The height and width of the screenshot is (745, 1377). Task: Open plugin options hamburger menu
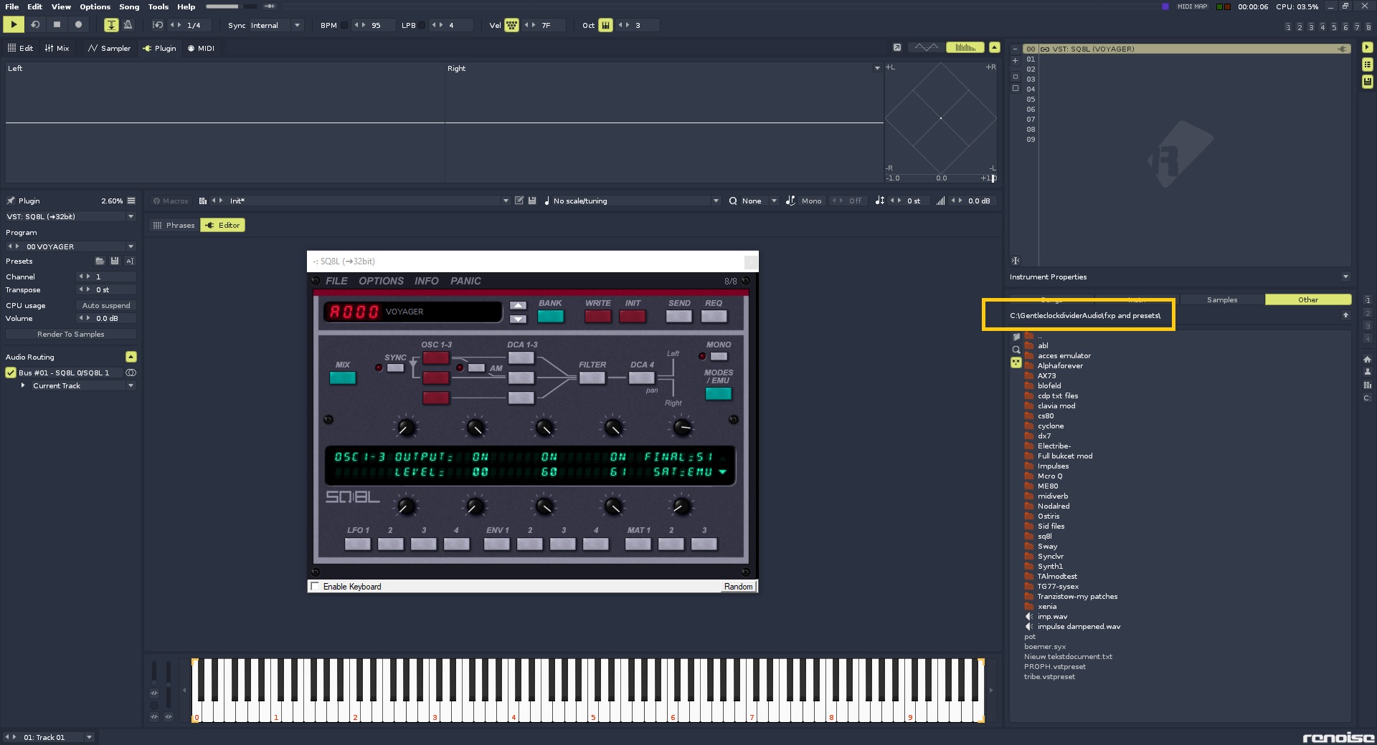[x=131, y=201]
